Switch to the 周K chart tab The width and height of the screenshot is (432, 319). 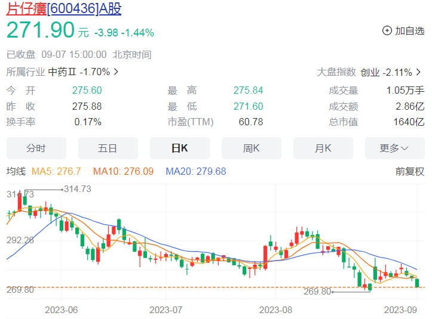pos(252,148)
